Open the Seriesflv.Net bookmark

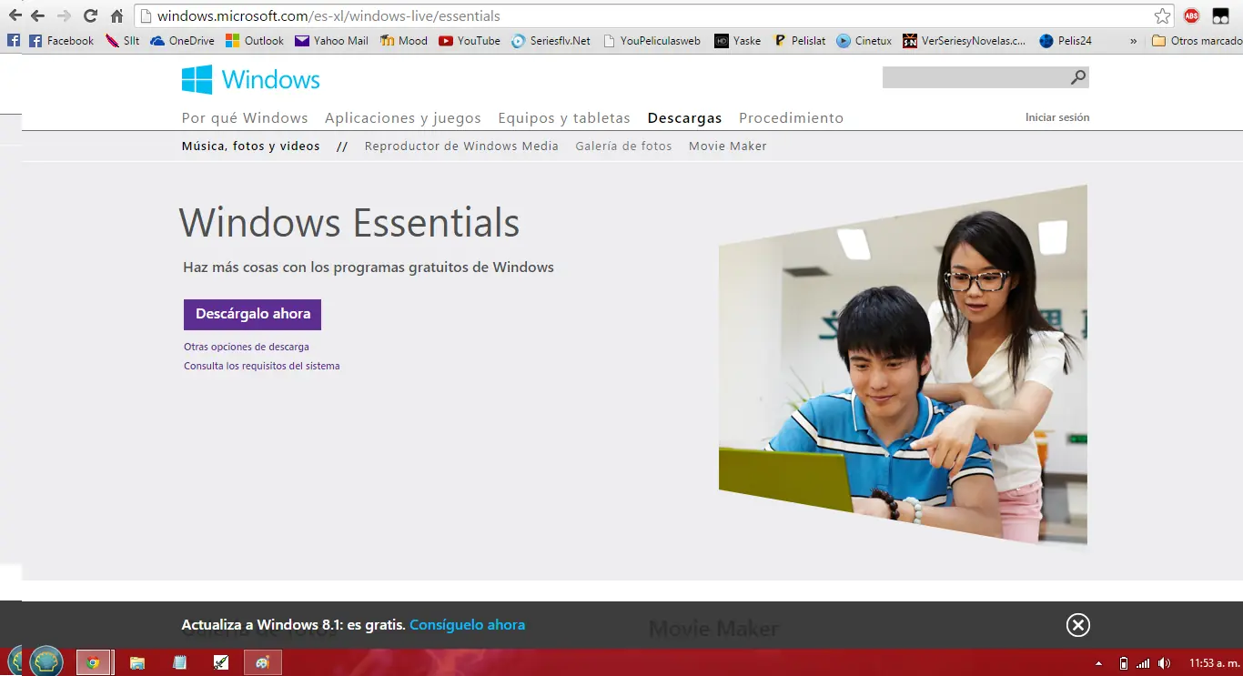click(551, 41)
